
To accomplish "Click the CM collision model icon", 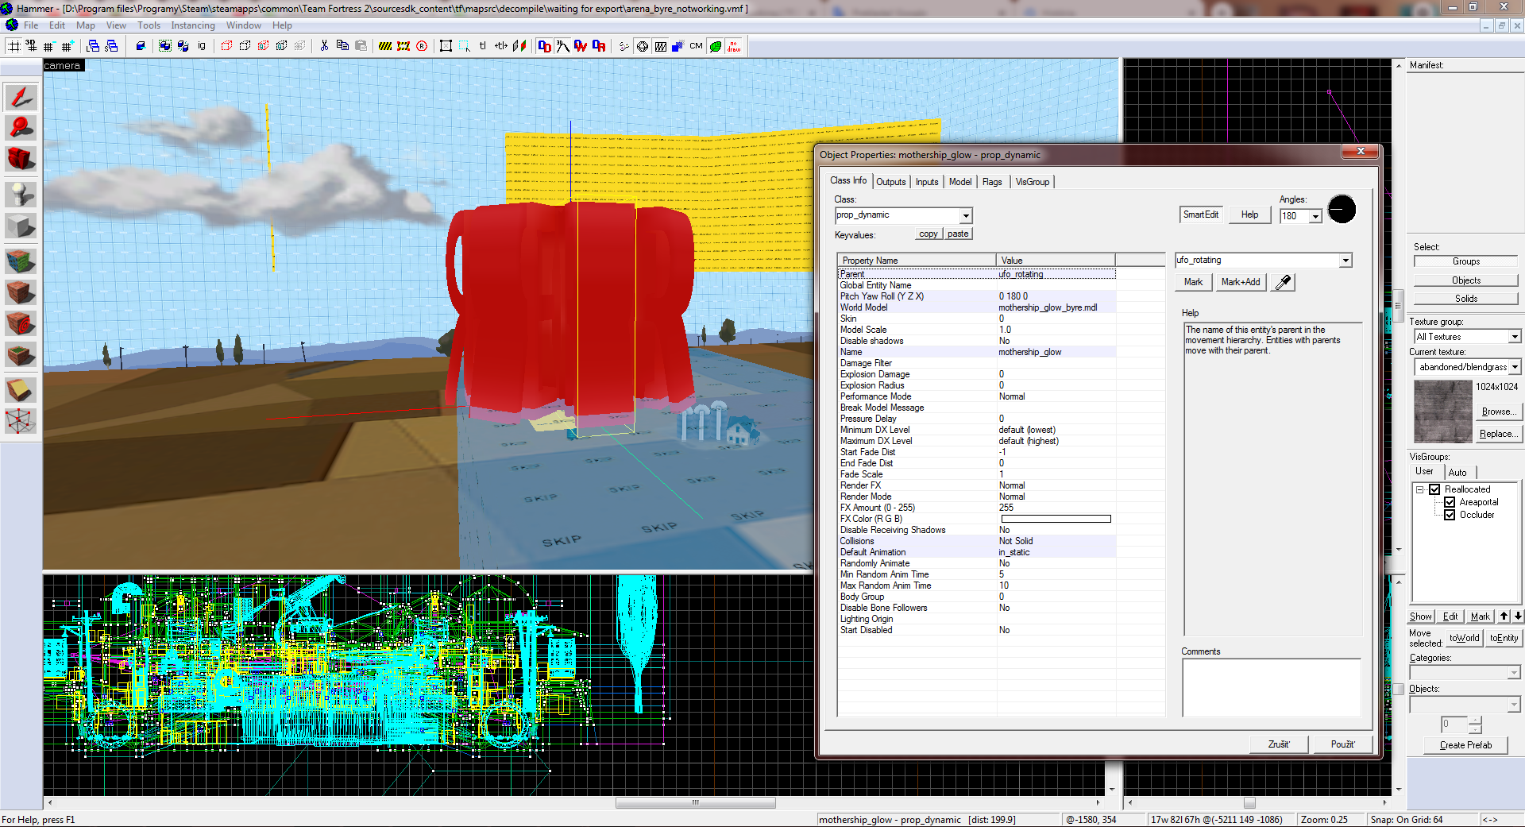I will [x=696, y=46].
